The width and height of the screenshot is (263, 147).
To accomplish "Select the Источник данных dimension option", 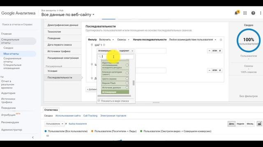I will 115,87.
